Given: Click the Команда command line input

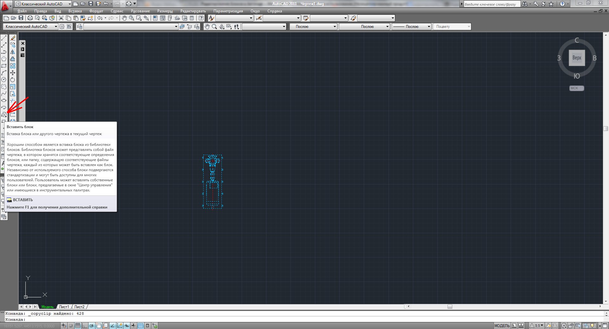Looking at the screenshot, I should 304,320.
